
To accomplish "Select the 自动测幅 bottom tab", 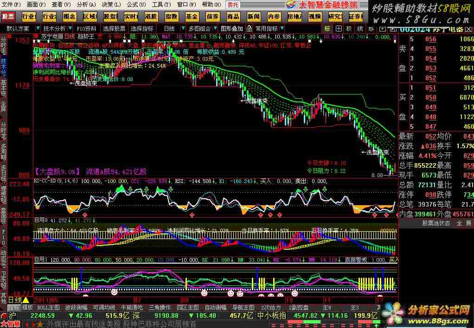I will tap(216, 308).
